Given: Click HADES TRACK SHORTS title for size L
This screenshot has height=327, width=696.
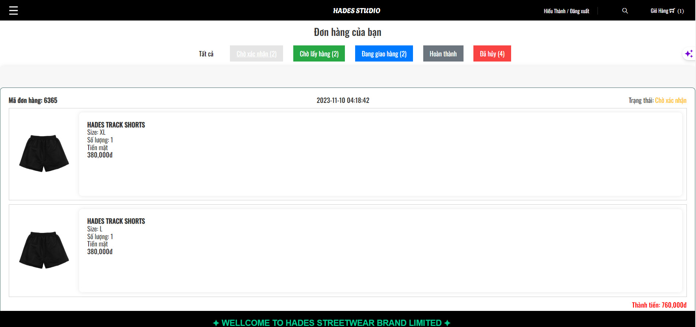Looking at the screenshot, I should (116, 221).
